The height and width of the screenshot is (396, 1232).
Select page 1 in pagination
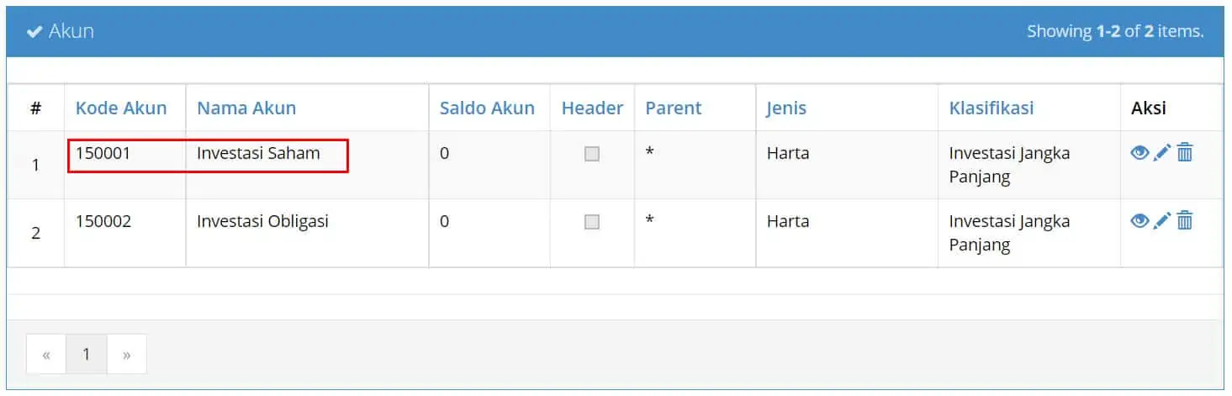click(x=86, y=354)
